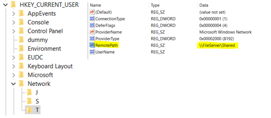Viewport: 271px width, 118px height.
Task: Sort values by Name column header
Action: (95, 5)
